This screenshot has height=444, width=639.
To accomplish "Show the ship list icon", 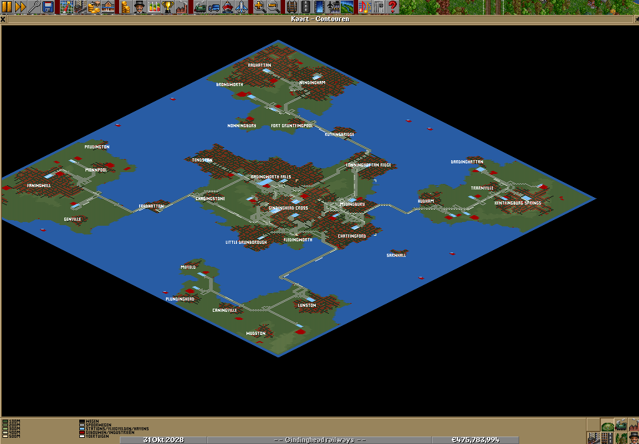I will click(x=227, y=7).
